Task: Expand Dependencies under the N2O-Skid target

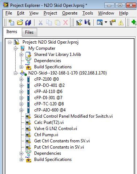Action: coord(21,153)
